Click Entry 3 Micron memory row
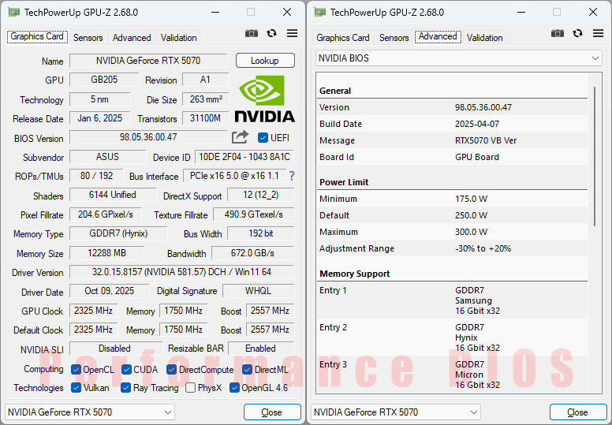The height and width of the screenshot is (425, 612). click(453, 374)
